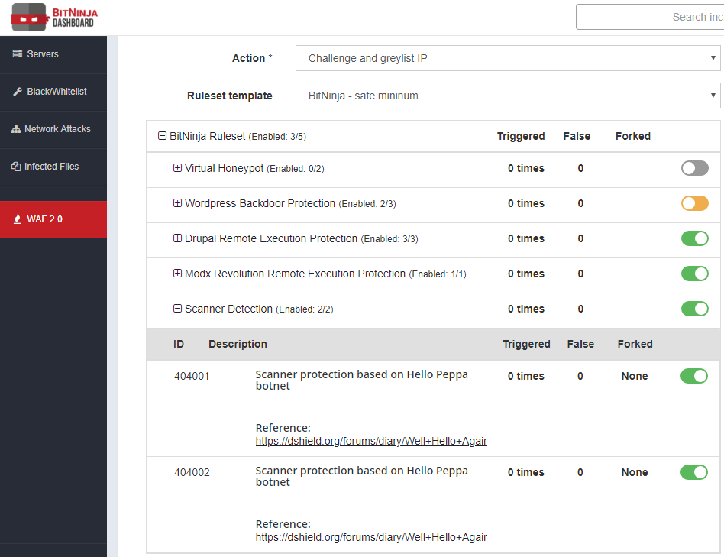Click the BitNinja Dashboard logo
The height and width of the screenshot is (557, 724).
[x=54, y=17]
